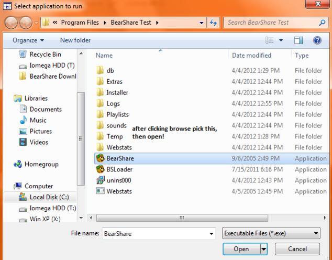The height and width of the screenshot is (260, 332).
Task: Select Computer in the navigation pane
Action: (x=33, y=186)
